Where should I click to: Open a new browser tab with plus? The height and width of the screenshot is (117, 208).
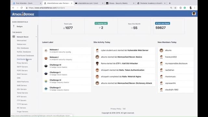[170, 3]
